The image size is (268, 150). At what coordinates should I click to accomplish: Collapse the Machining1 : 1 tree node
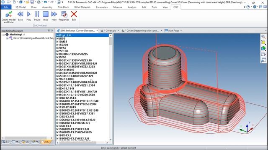3,35
